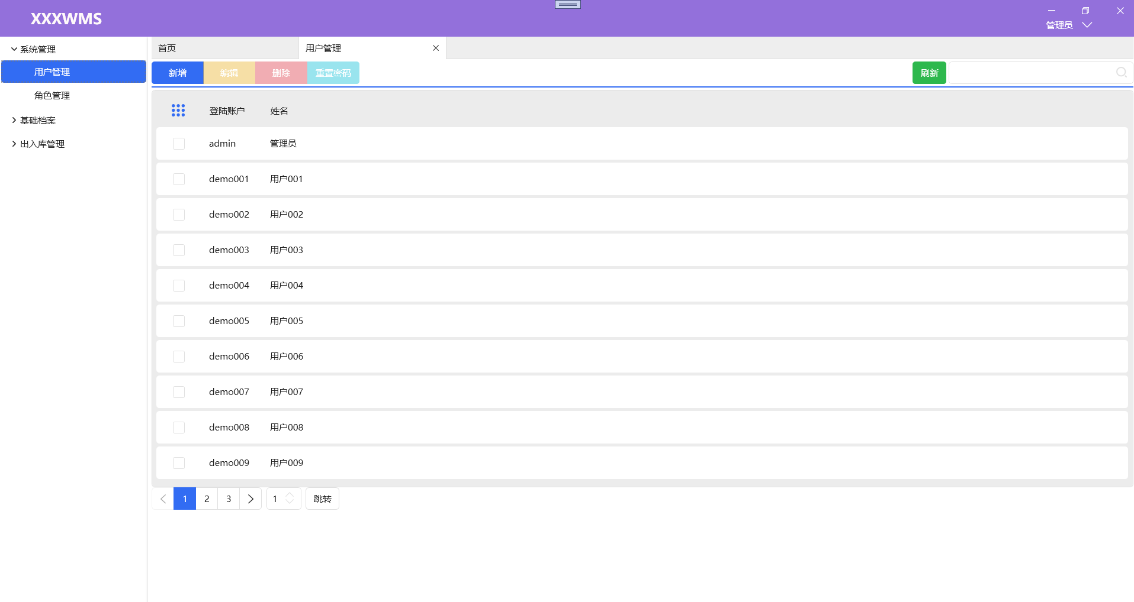Click the 编辑 button
Viewport: 1134px width, 602px height.
click(229, 73)
